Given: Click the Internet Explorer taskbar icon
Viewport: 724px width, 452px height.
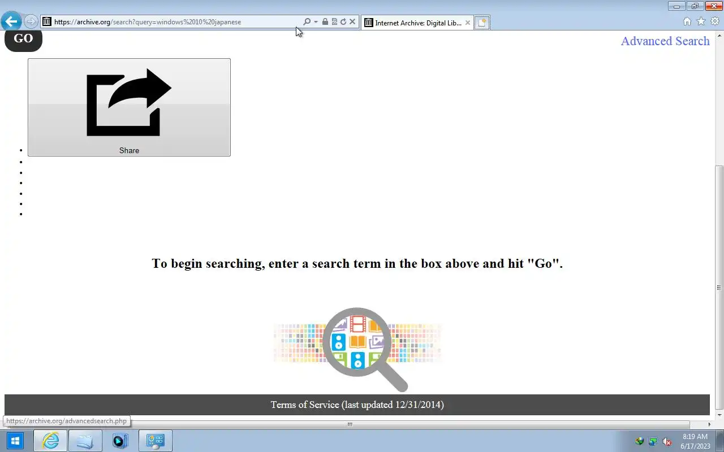Looking at the screenshot, I should 50,441.
